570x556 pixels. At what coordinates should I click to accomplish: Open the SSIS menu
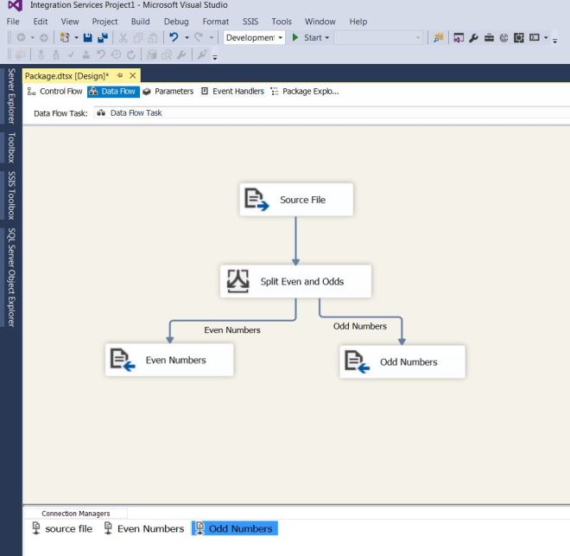tap(250, 22)
